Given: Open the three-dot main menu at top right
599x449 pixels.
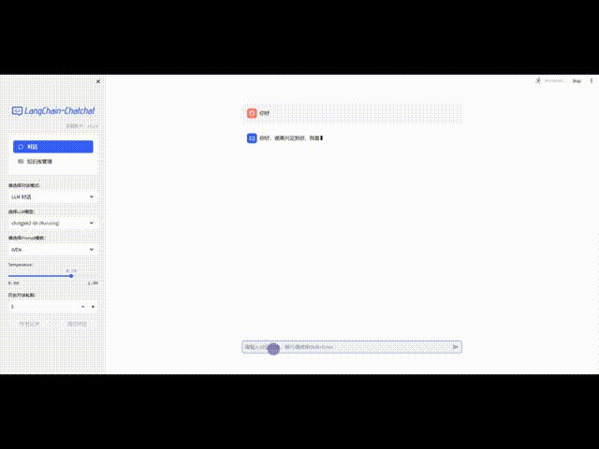Looking at the screenshot, I should coord(592,81).
